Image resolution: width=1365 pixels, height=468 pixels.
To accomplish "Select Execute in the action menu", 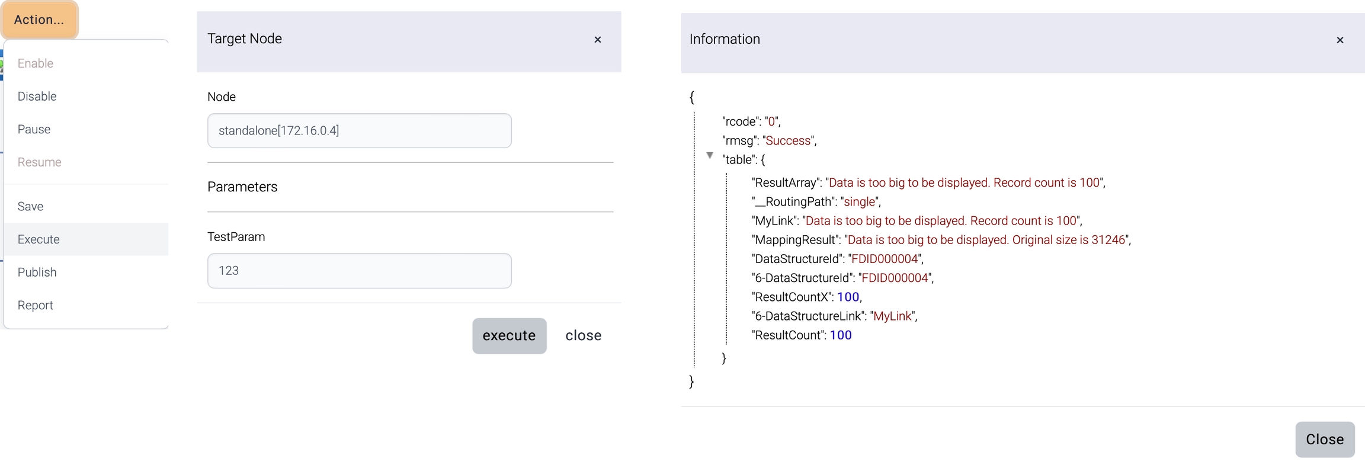I will (39, 239).
